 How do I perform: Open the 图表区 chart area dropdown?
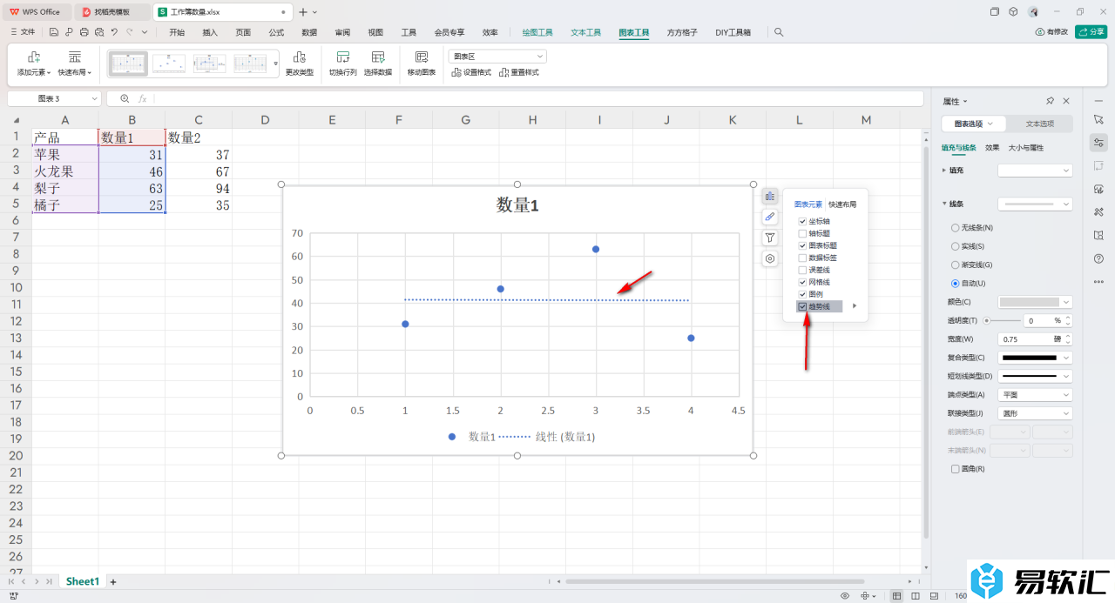click(x=497, y=56)
